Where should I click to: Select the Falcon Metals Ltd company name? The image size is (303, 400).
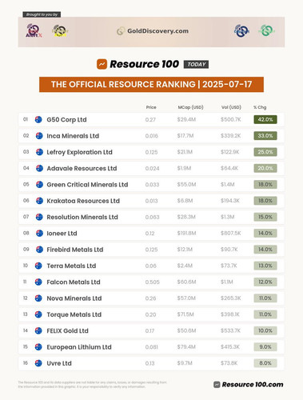pyautogui.click(x=74, y=282)
